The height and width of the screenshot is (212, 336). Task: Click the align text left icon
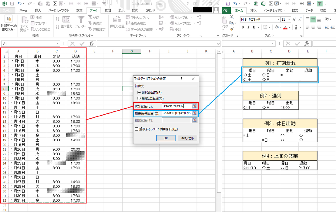(x=307, y=27)
